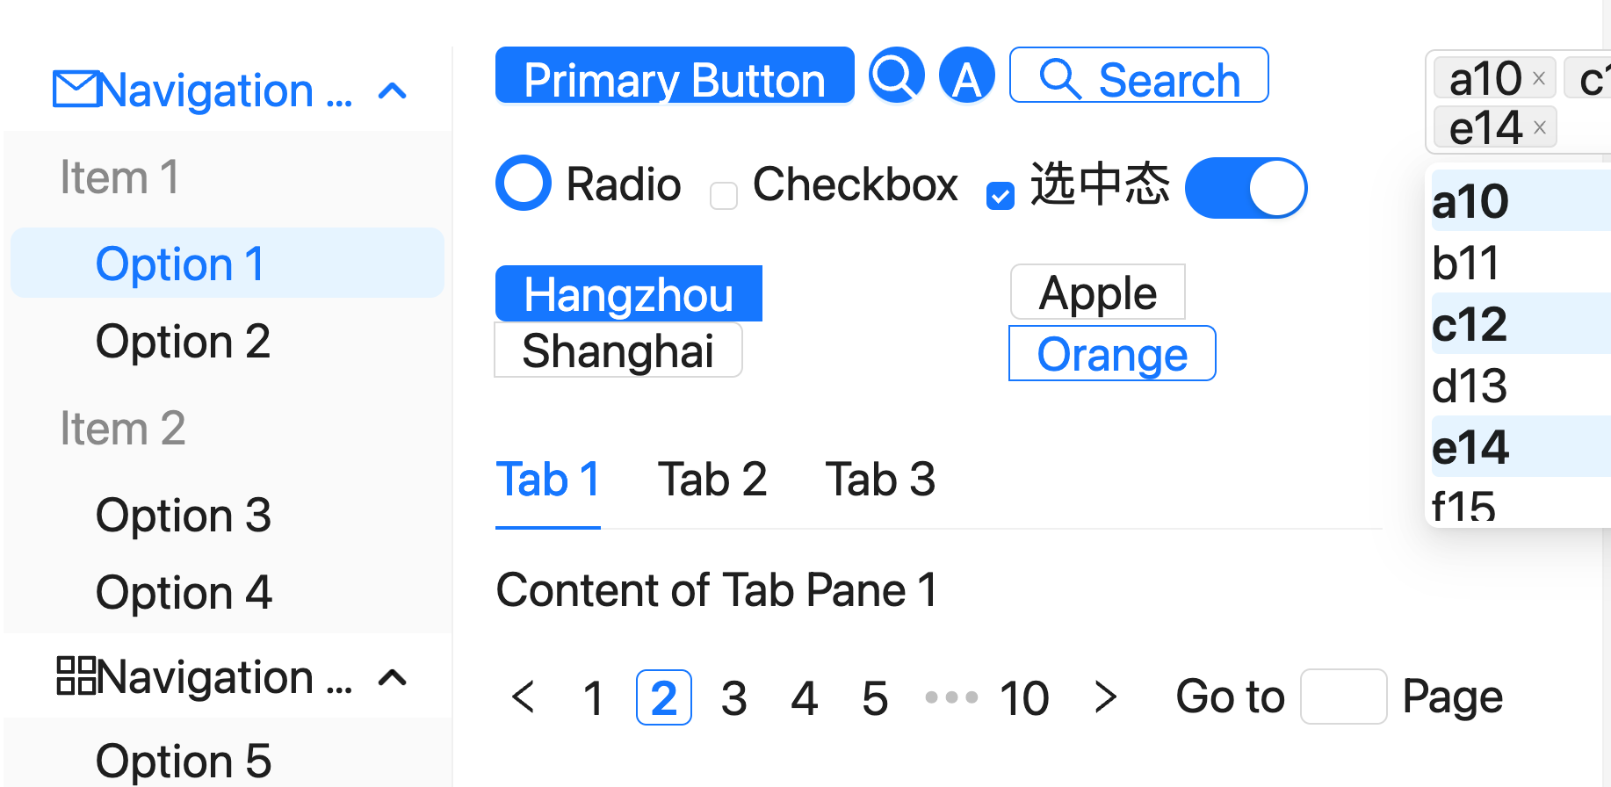
Task: Select the Radio option
Action: [x=524, y=183]
